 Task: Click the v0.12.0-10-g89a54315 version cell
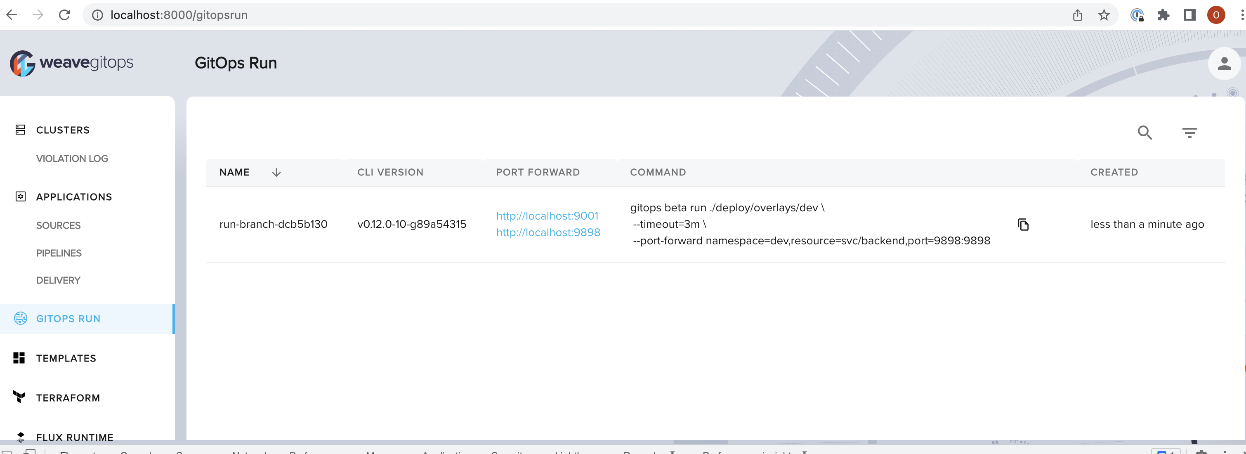tap(412, 224)
